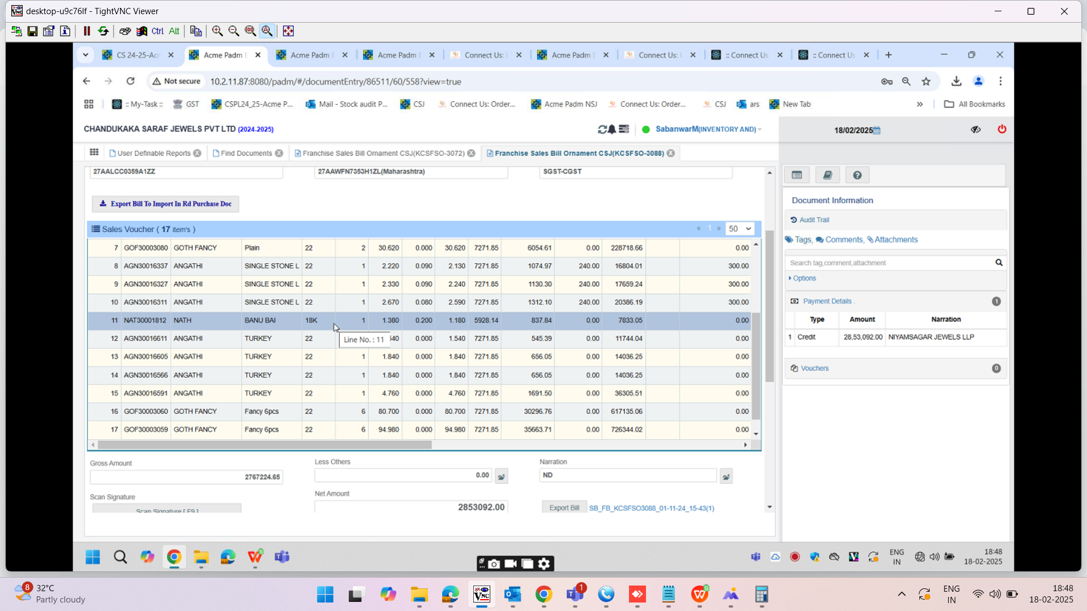The width and height of the screenshot is (1087, 611).
Task: Open the GST bookmark
Action: [x=186, y=104]
